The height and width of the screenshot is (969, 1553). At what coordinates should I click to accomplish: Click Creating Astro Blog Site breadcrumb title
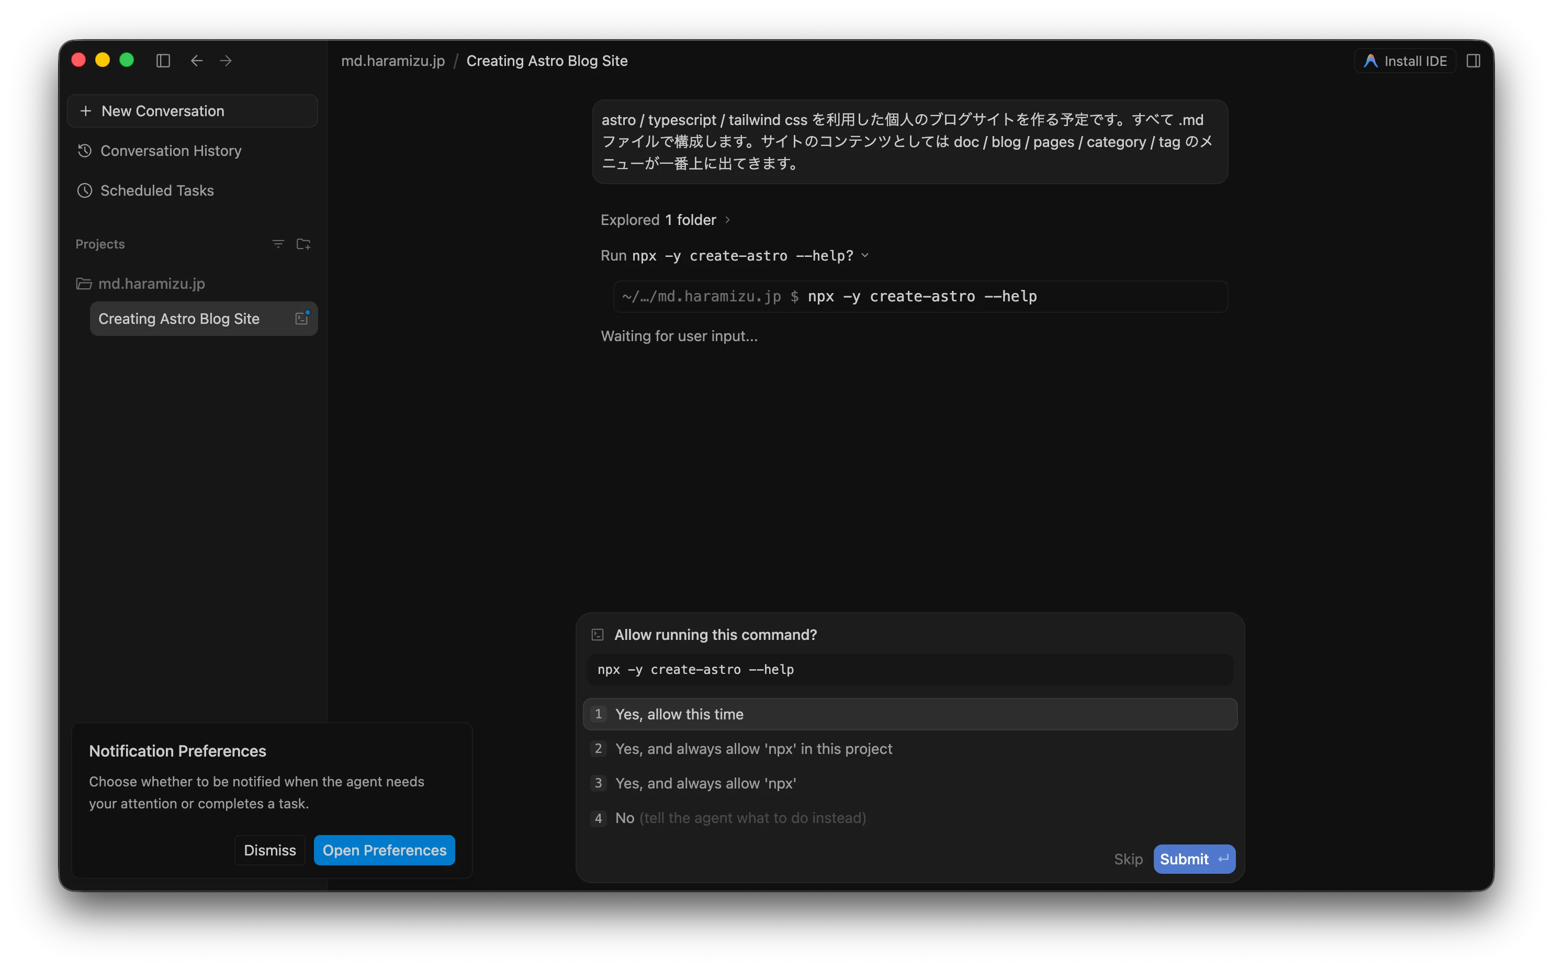(x=547, y=61)
